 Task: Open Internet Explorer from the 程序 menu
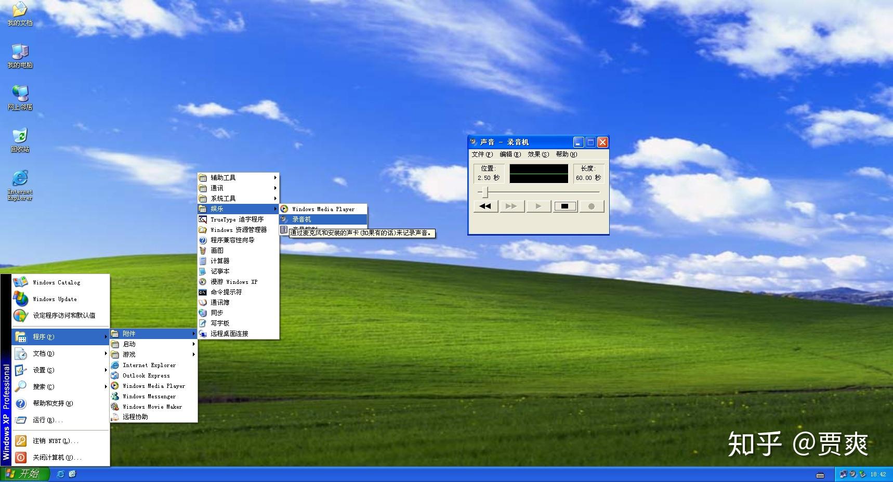153,365
